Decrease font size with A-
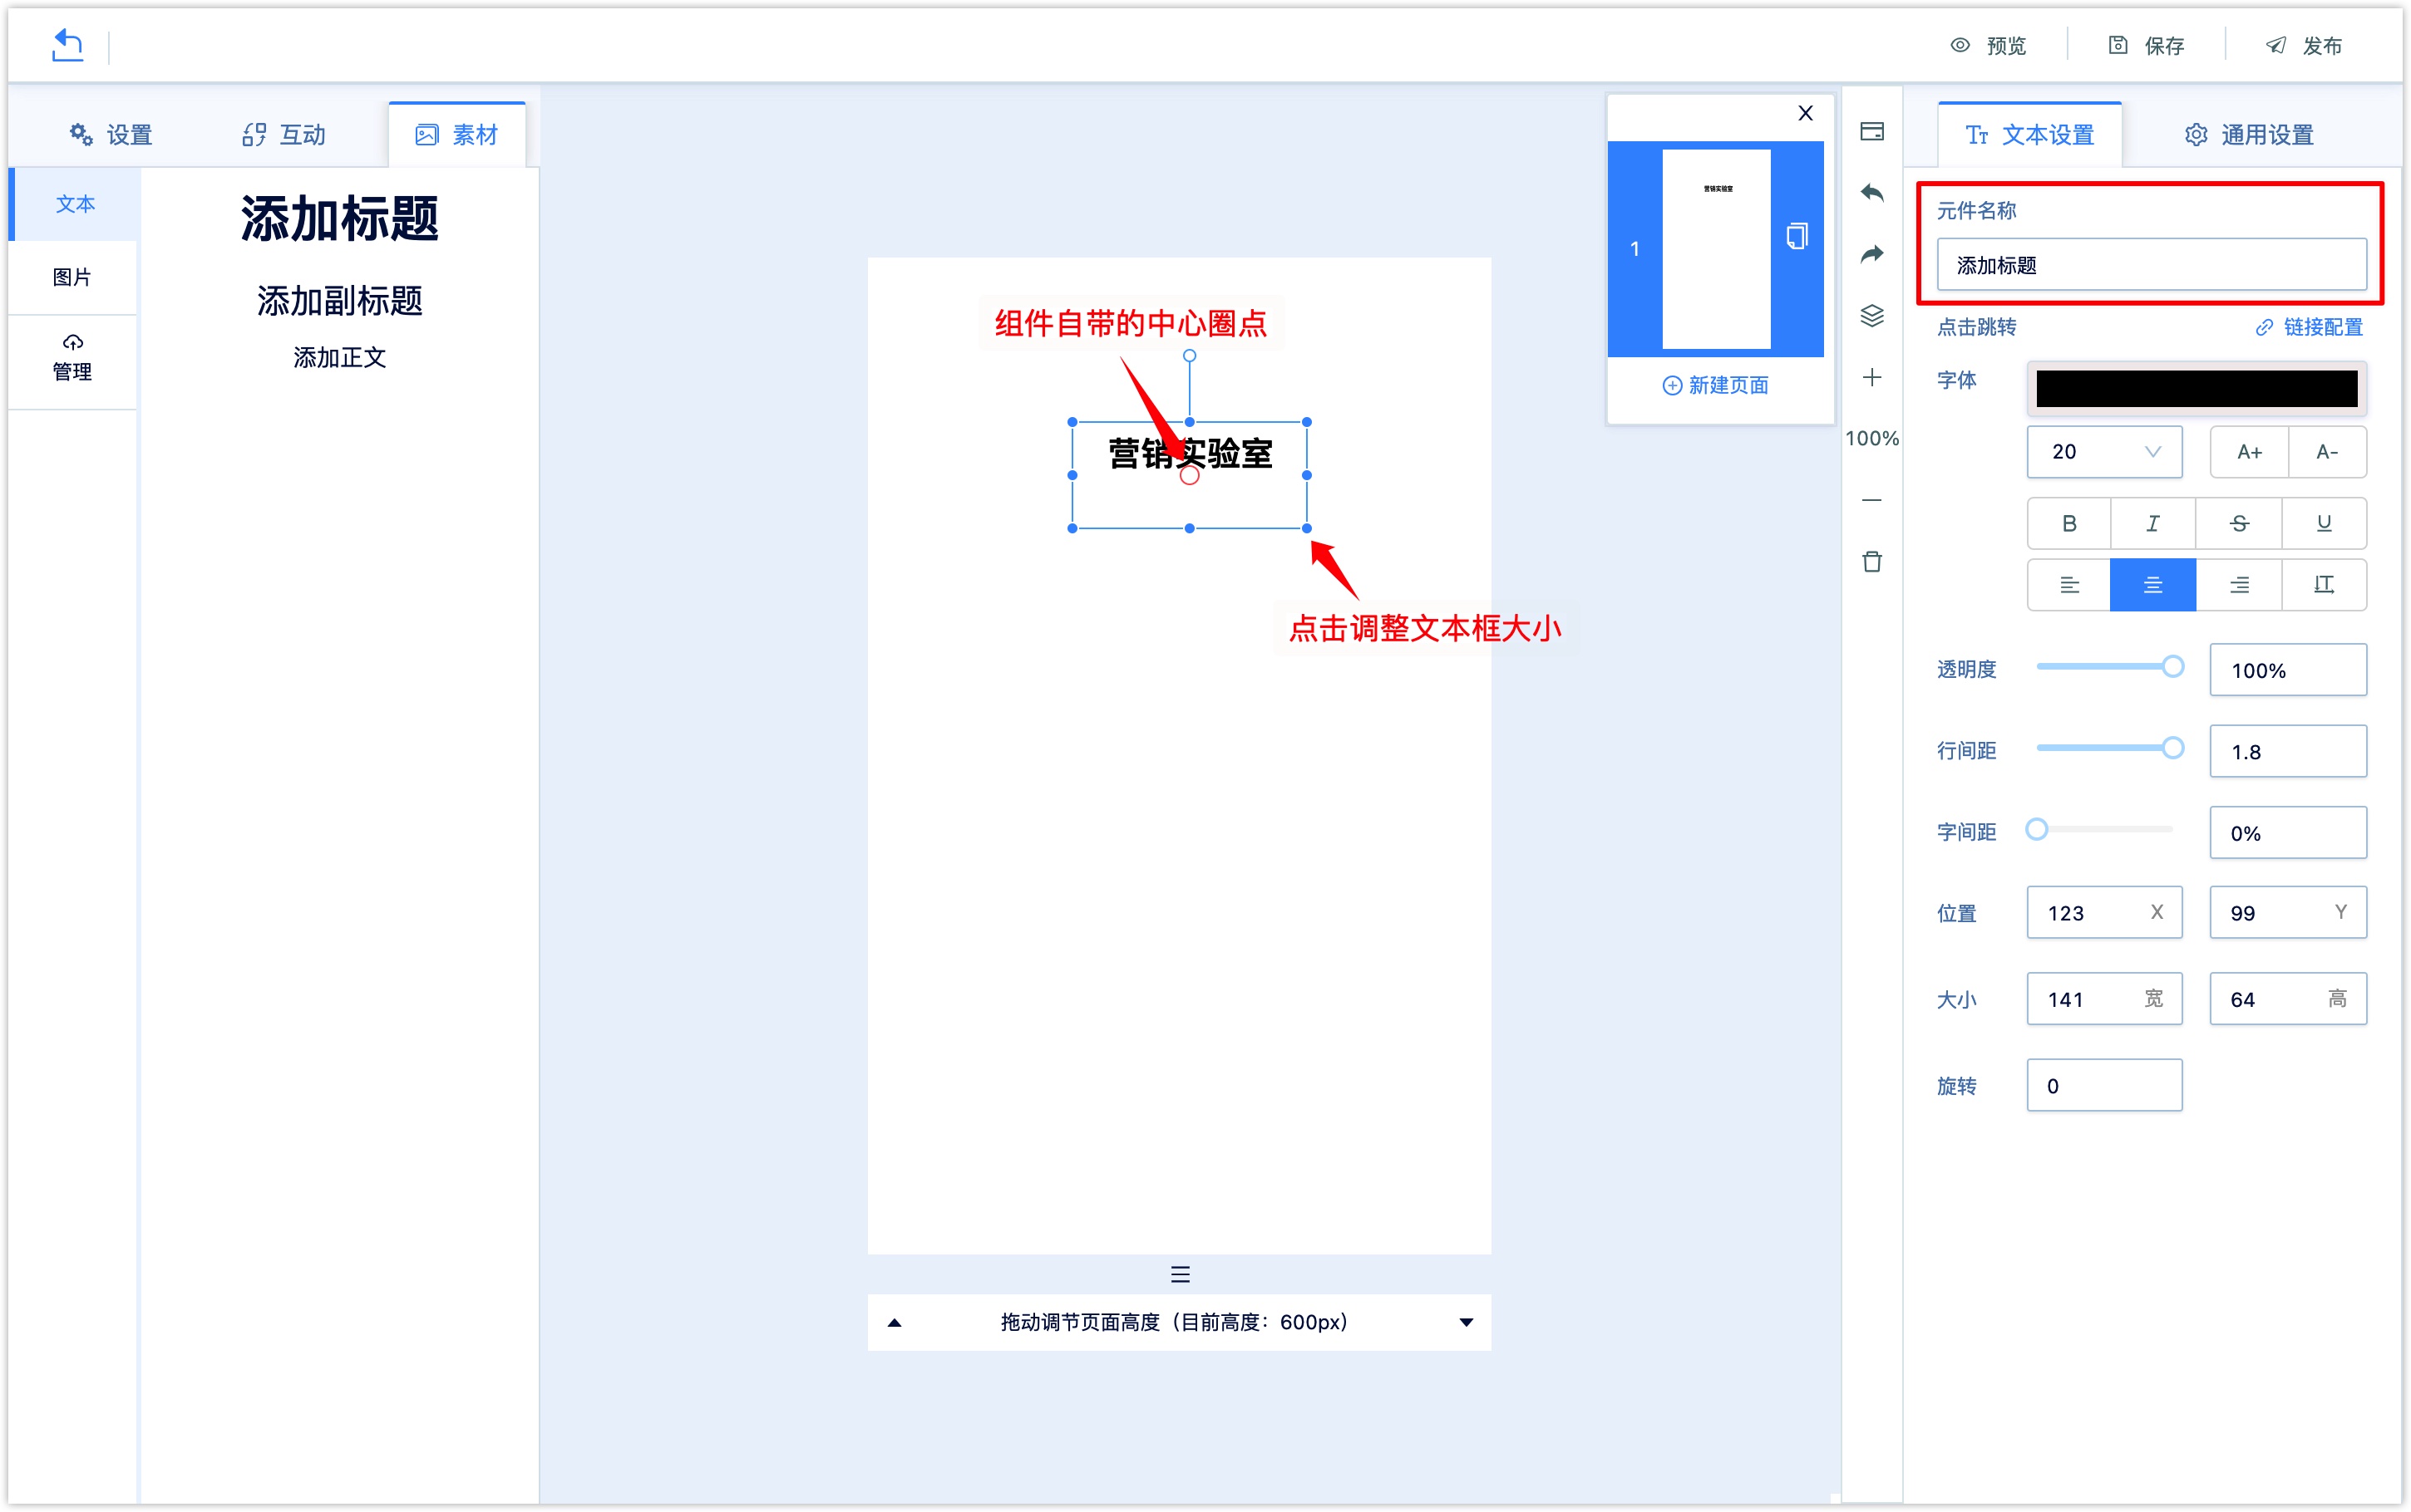 point(2327,452)
